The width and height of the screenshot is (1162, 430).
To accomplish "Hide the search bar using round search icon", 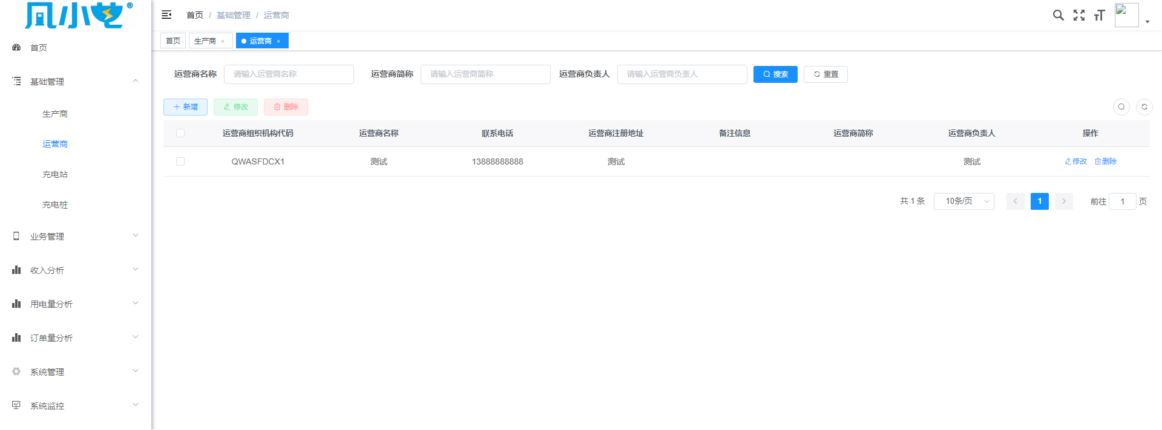I will (x=1121, y=107).
